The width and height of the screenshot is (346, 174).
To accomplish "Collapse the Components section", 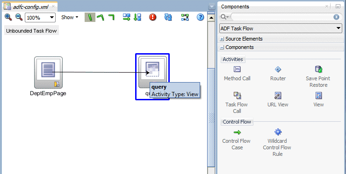I will (x=222, y=48).
